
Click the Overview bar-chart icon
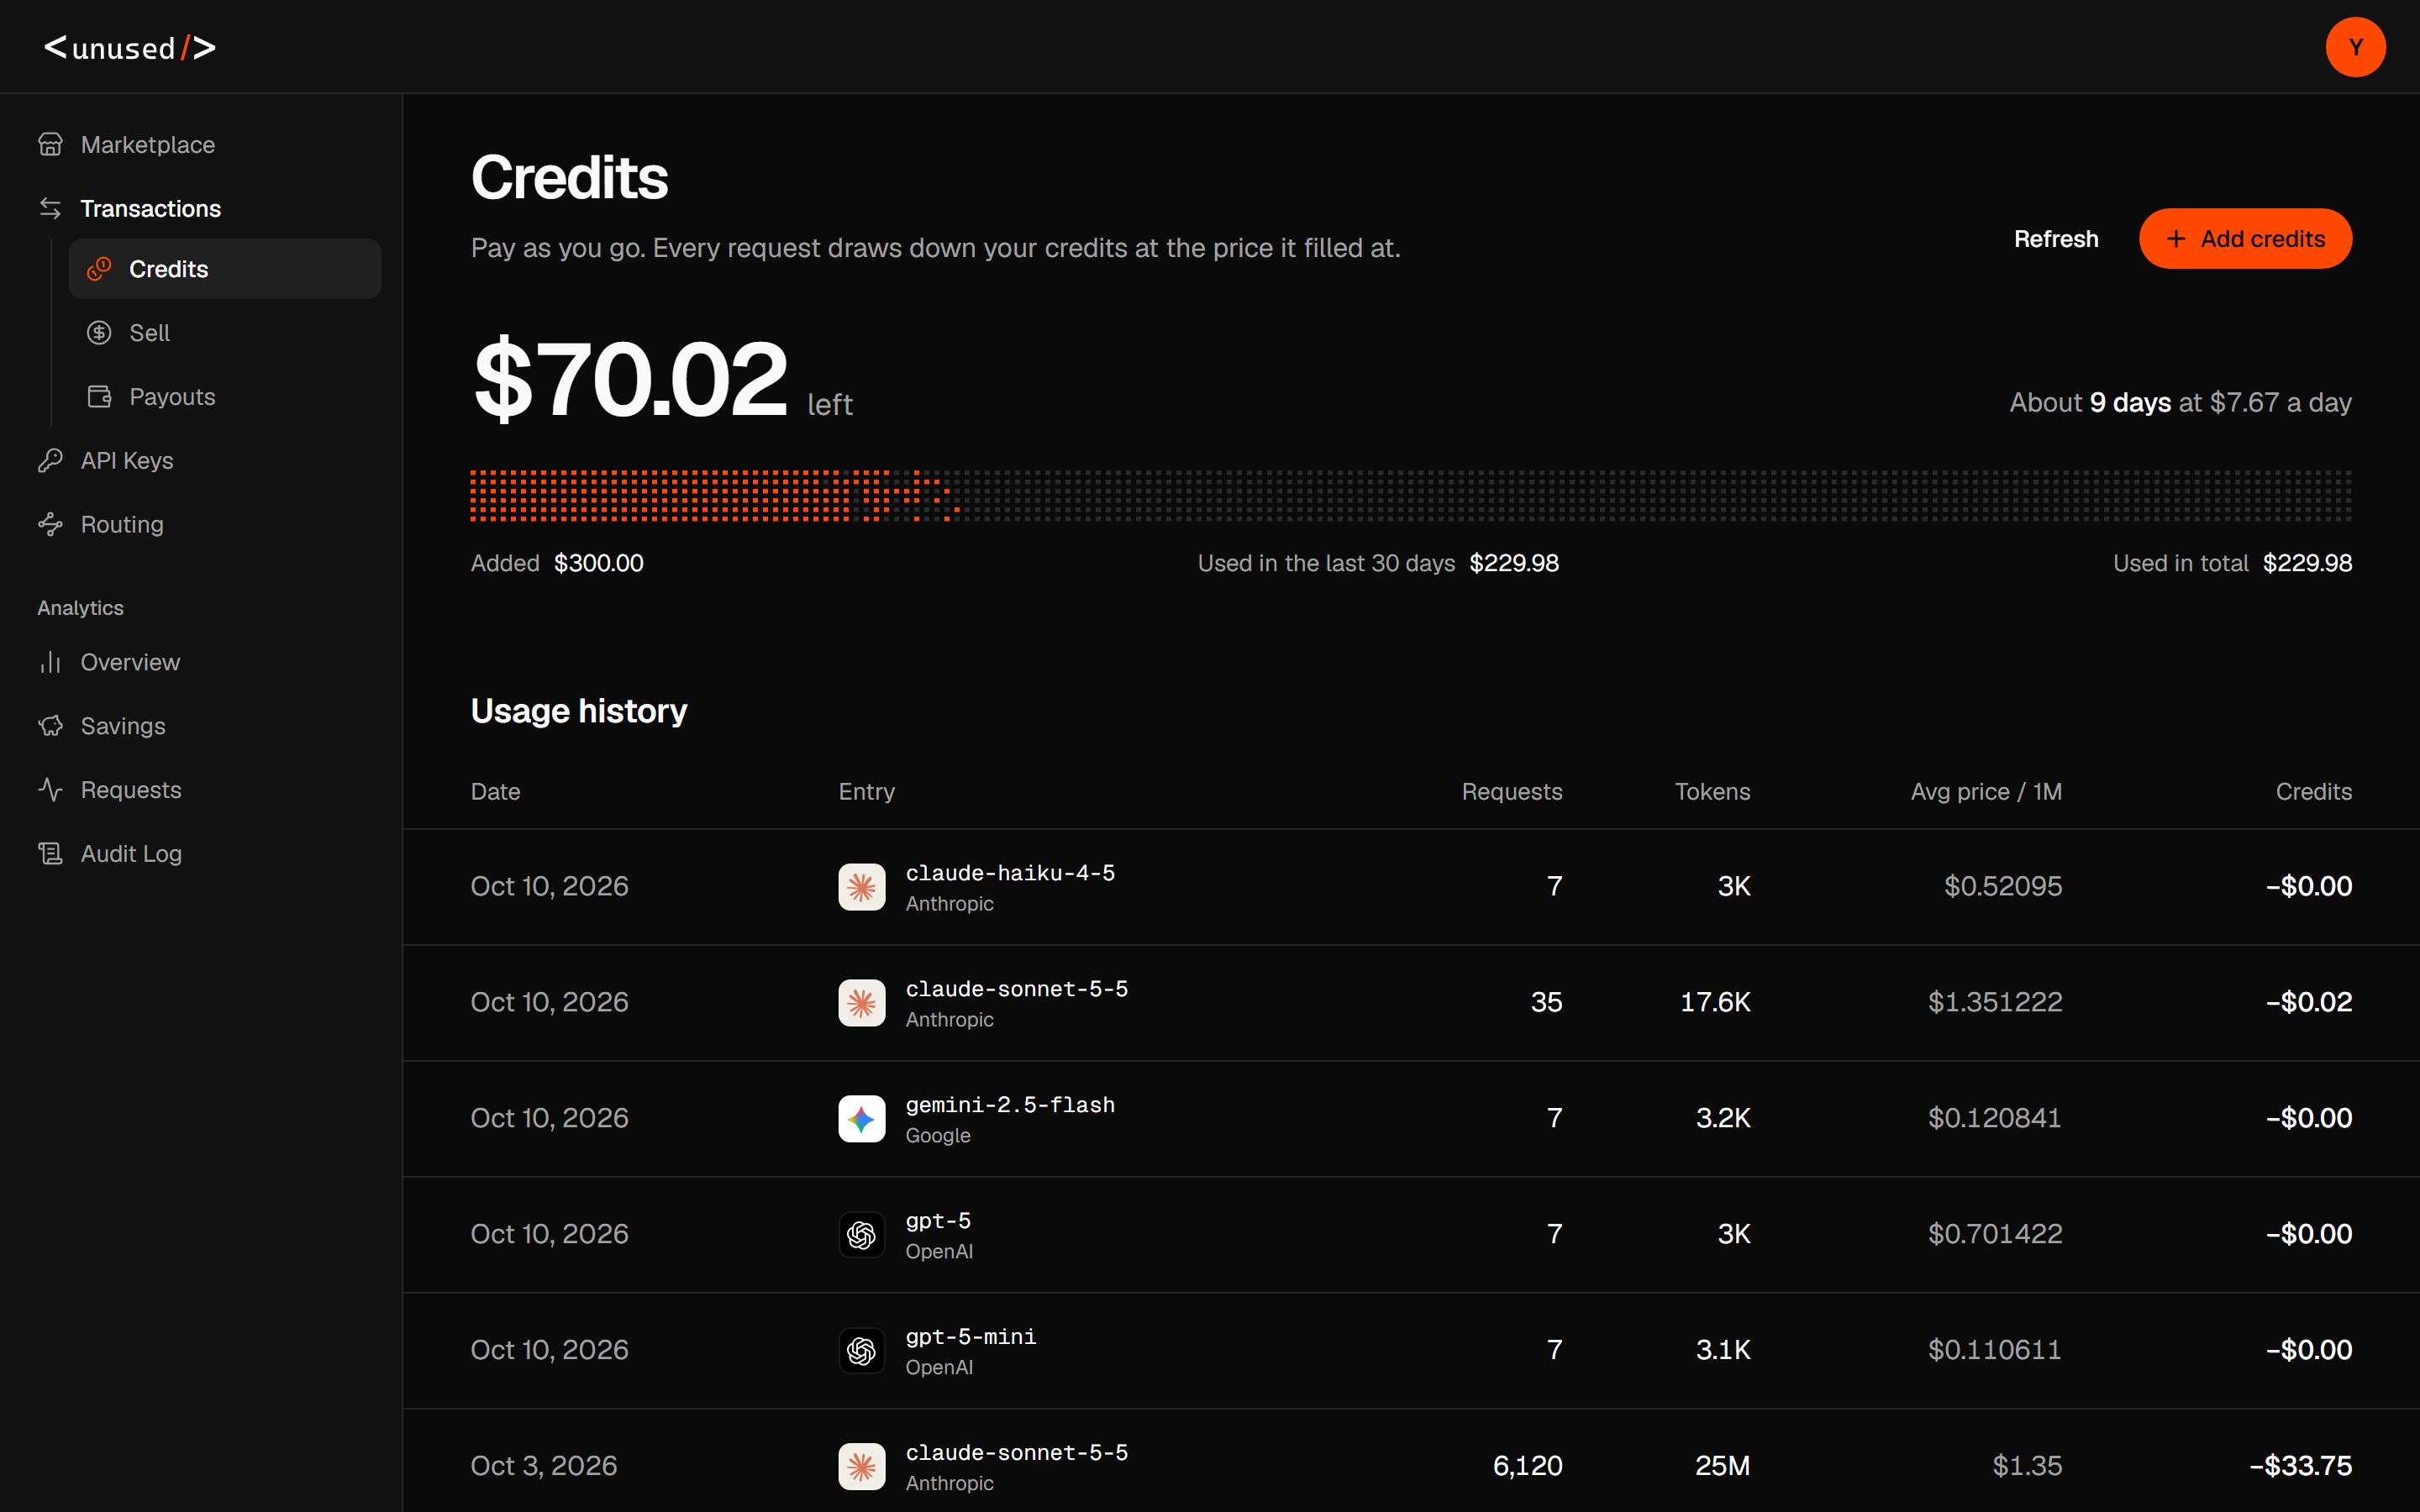coord(50,662)
